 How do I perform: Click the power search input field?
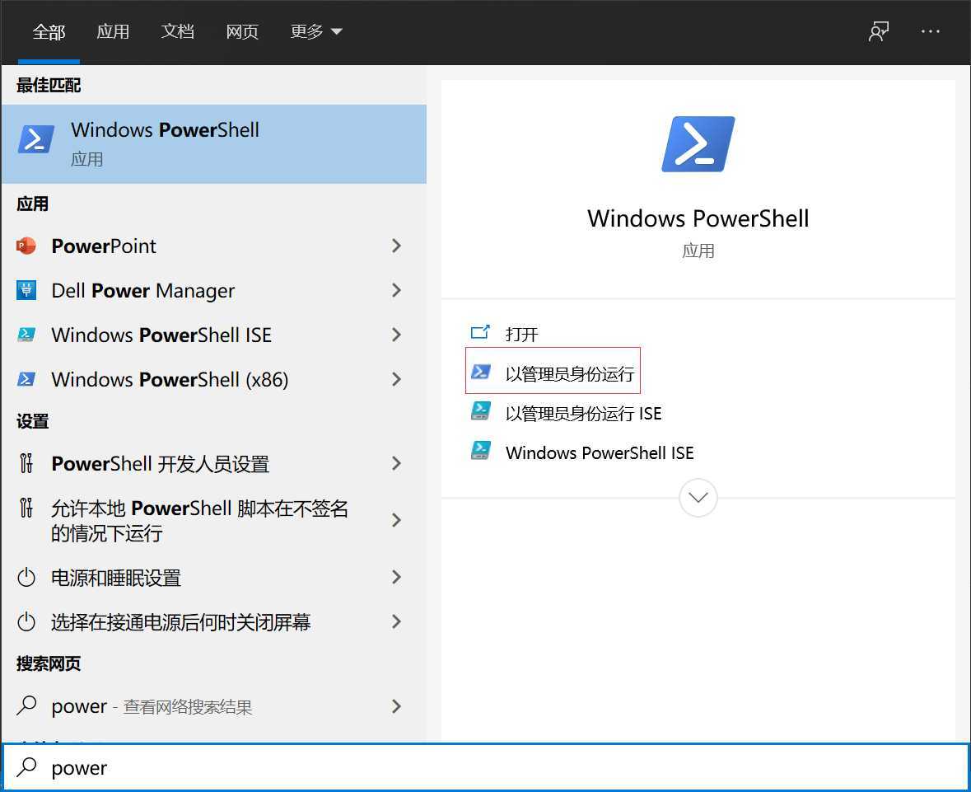(x=486, y=767)
